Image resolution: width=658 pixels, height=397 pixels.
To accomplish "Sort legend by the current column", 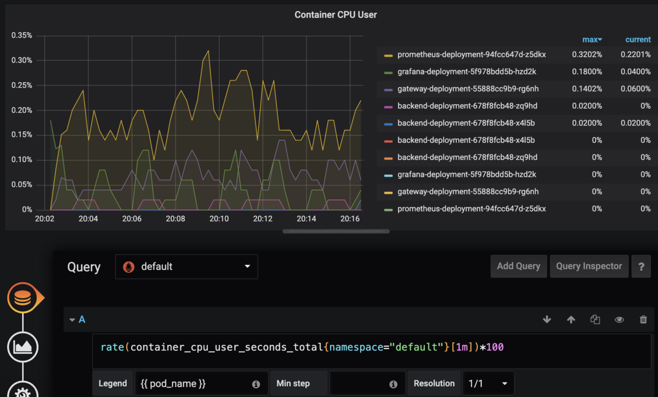I will point(638,39).
